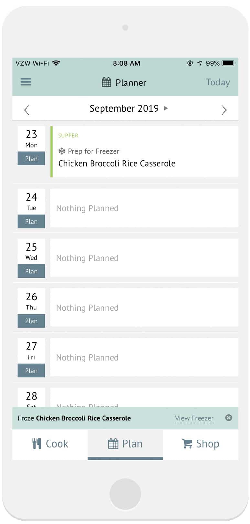Tap the calendar icon in Plan tab
250x524 pixels.
point(113,443)
